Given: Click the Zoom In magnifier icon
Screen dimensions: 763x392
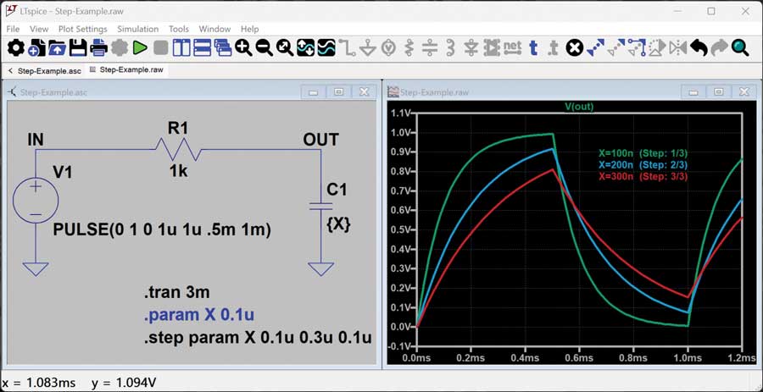Looking at the screenshot, I should coord(244,48).
